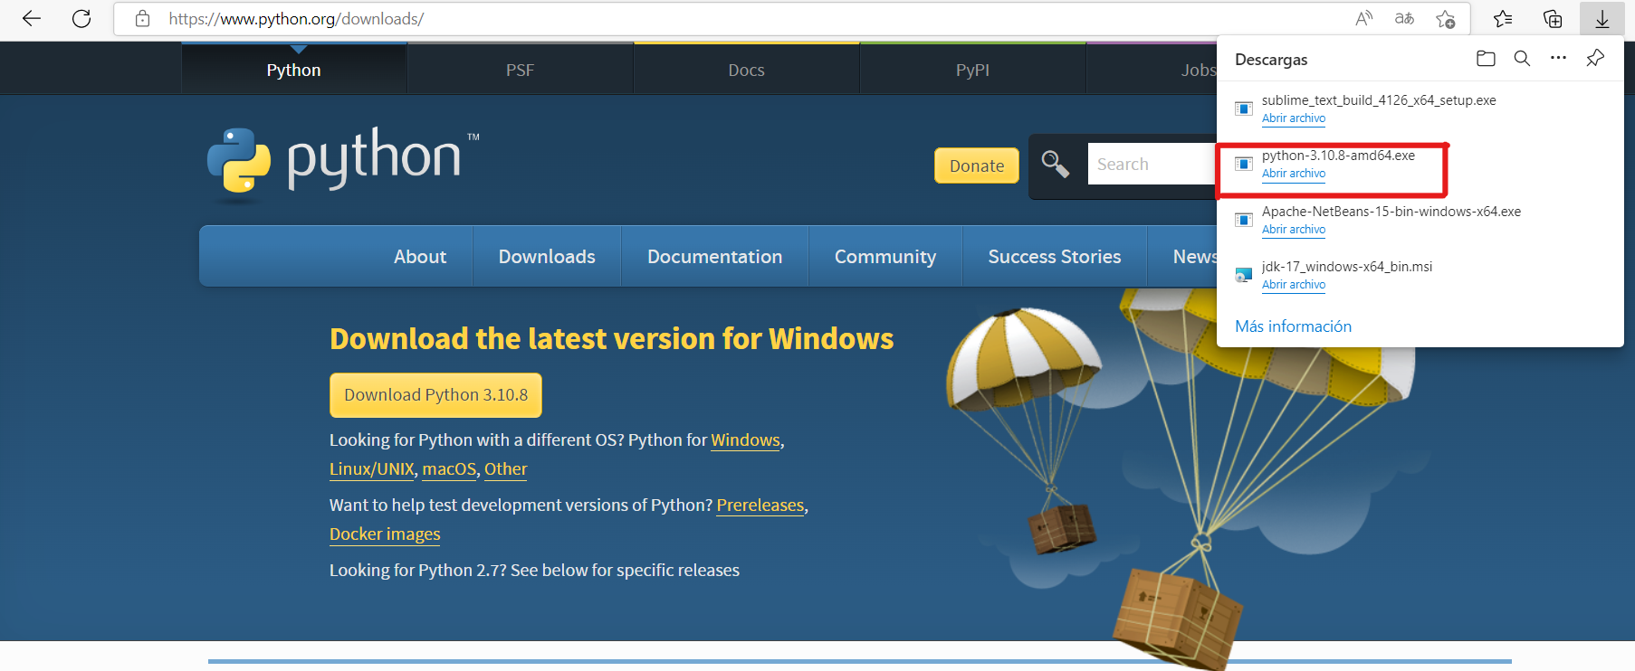Add page to favorites with star-plus icon
Image resolution: width=1635 pixels, height=671 pixels.
pyautogui.click(x=1445, y=18)
